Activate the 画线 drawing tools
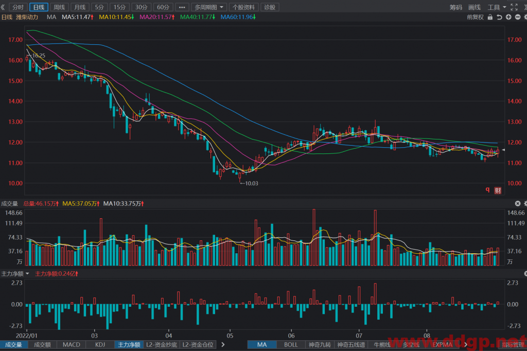The image size is (527, 351). coord(474,7)
